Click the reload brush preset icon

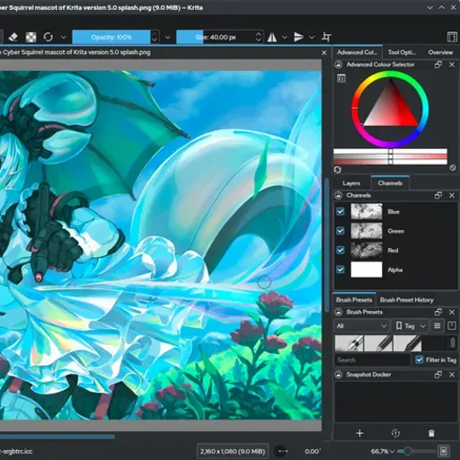click(x=49, y=37)
